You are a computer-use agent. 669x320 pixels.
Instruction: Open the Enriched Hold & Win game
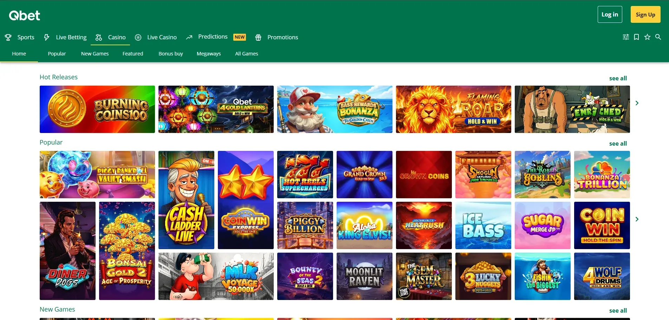(572, 109)
